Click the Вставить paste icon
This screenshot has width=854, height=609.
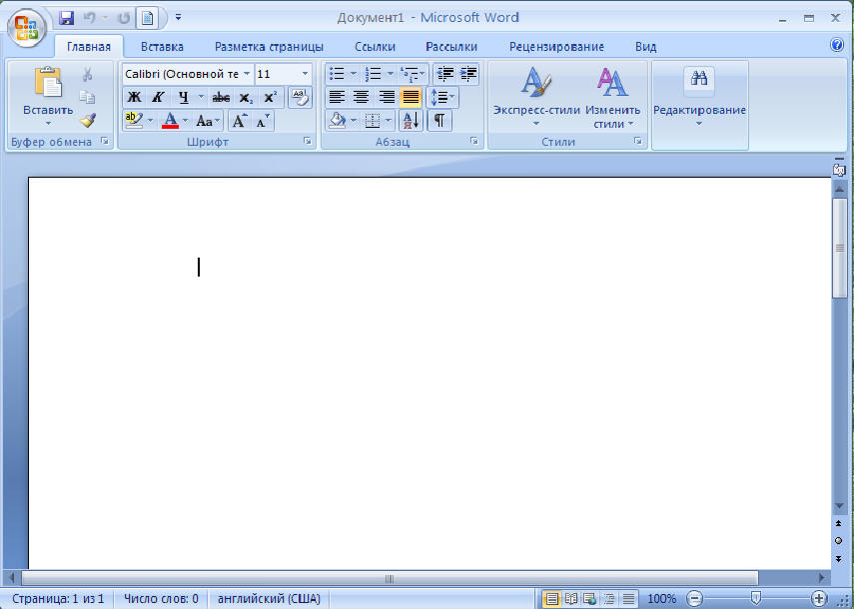click(x=49, y=82)
